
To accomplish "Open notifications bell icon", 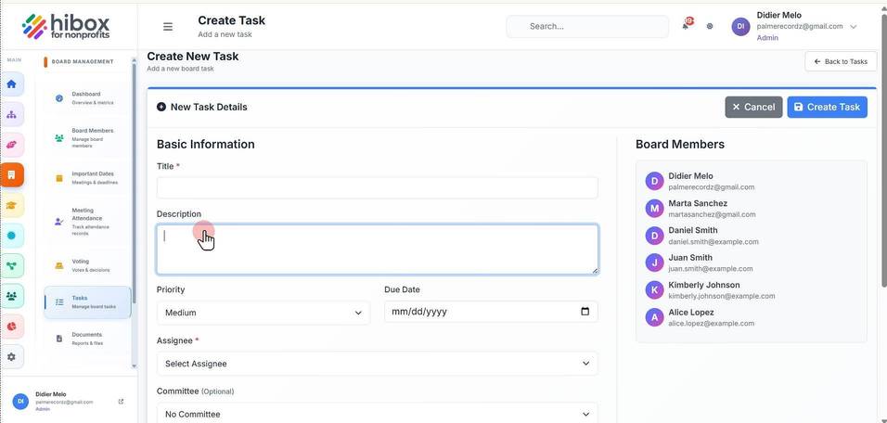I will pos(687,25).
